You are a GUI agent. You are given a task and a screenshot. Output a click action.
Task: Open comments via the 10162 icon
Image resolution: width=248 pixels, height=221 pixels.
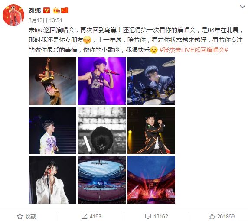click(148, 216)
